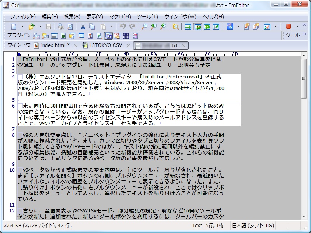Screen dimensions: 311x233
Task: Open the マクロ(M) menu
Action: click(120, 17)
